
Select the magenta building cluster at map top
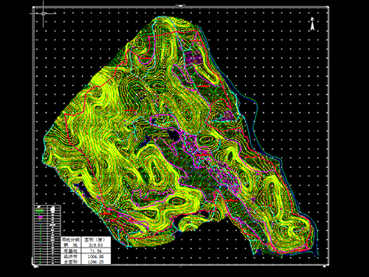click(x=193, y=58)
